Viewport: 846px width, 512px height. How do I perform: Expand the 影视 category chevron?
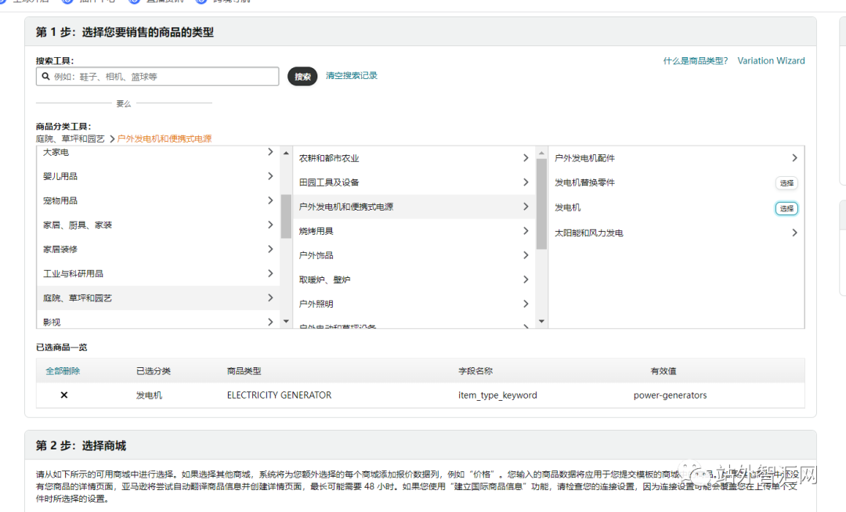(270, 322)
